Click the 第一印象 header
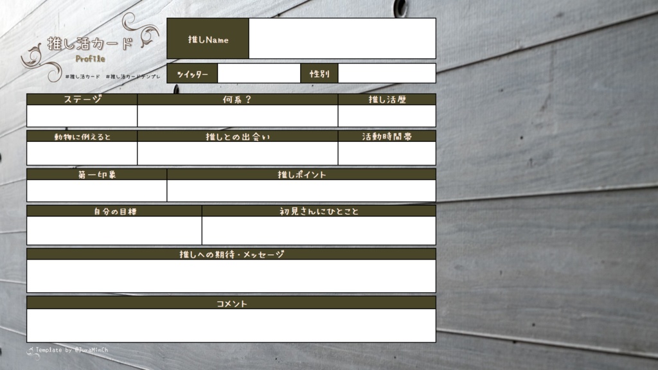This screenshot has height=370, width=658. tap(96, 175)
